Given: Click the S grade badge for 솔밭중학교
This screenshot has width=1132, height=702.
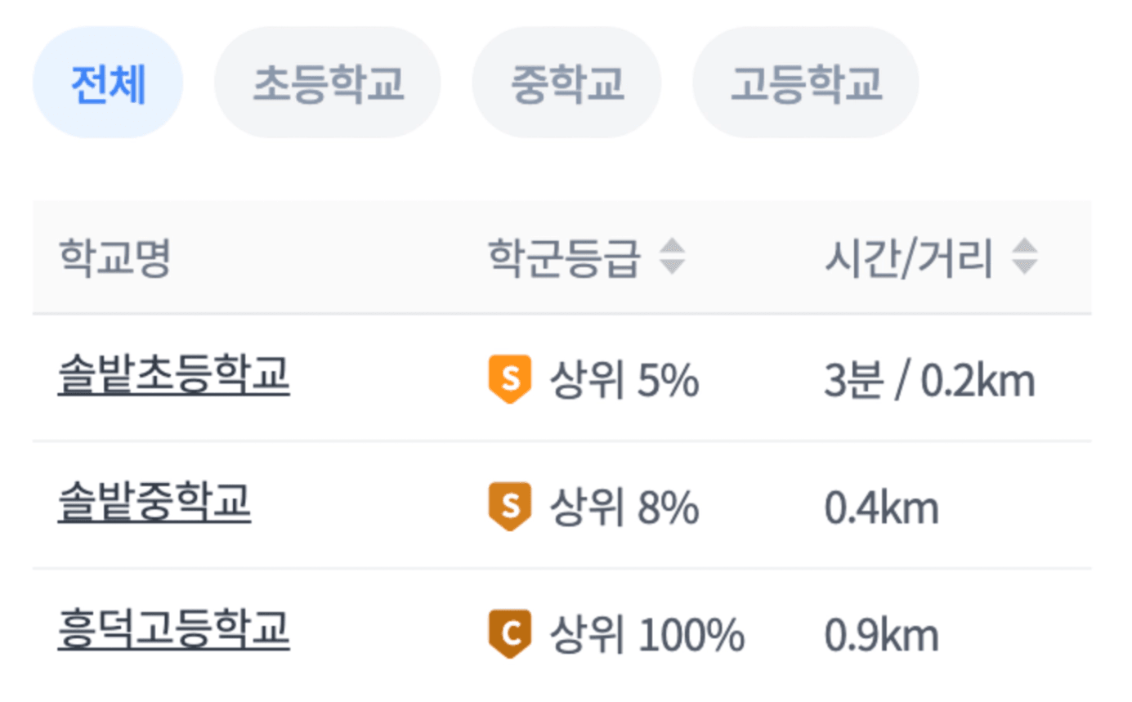Looking at the screenshot, I should pos(509,507).
